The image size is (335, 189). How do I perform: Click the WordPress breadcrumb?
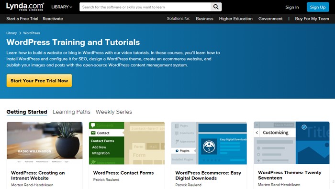[x=32, y=33]
